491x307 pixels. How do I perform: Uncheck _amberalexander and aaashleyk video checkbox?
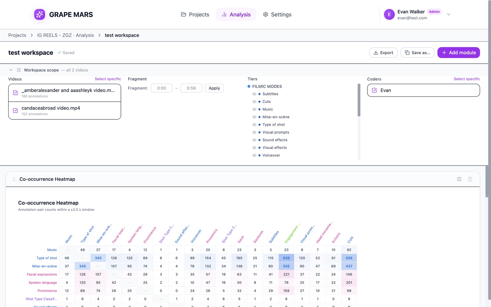pos(15,93)
